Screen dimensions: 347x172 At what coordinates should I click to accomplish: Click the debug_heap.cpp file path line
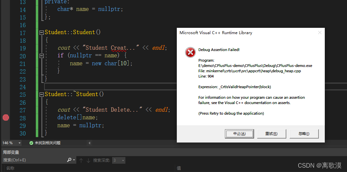coord(249,71)
